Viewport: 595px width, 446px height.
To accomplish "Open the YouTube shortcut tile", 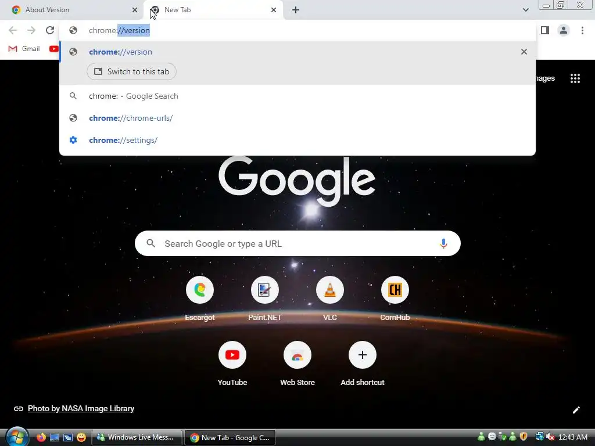I will click(x=232, y=364).
